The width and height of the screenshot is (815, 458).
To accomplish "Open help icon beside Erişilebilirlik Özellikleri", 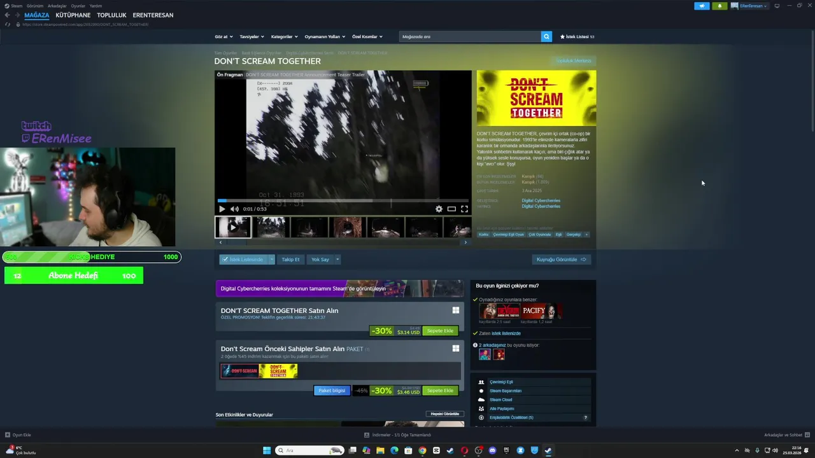I will (x=586, y=417).
